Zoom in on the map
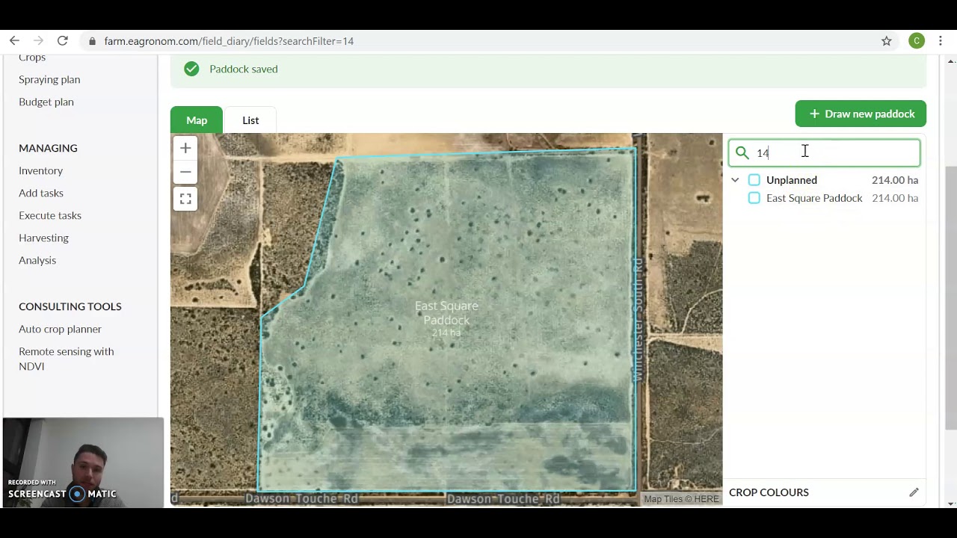 click(185, 148)
